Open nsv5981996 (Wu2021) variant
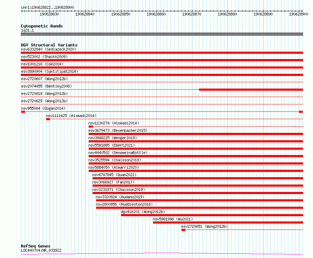The width and height of the screenshot is (313, 258). [173, 219]
